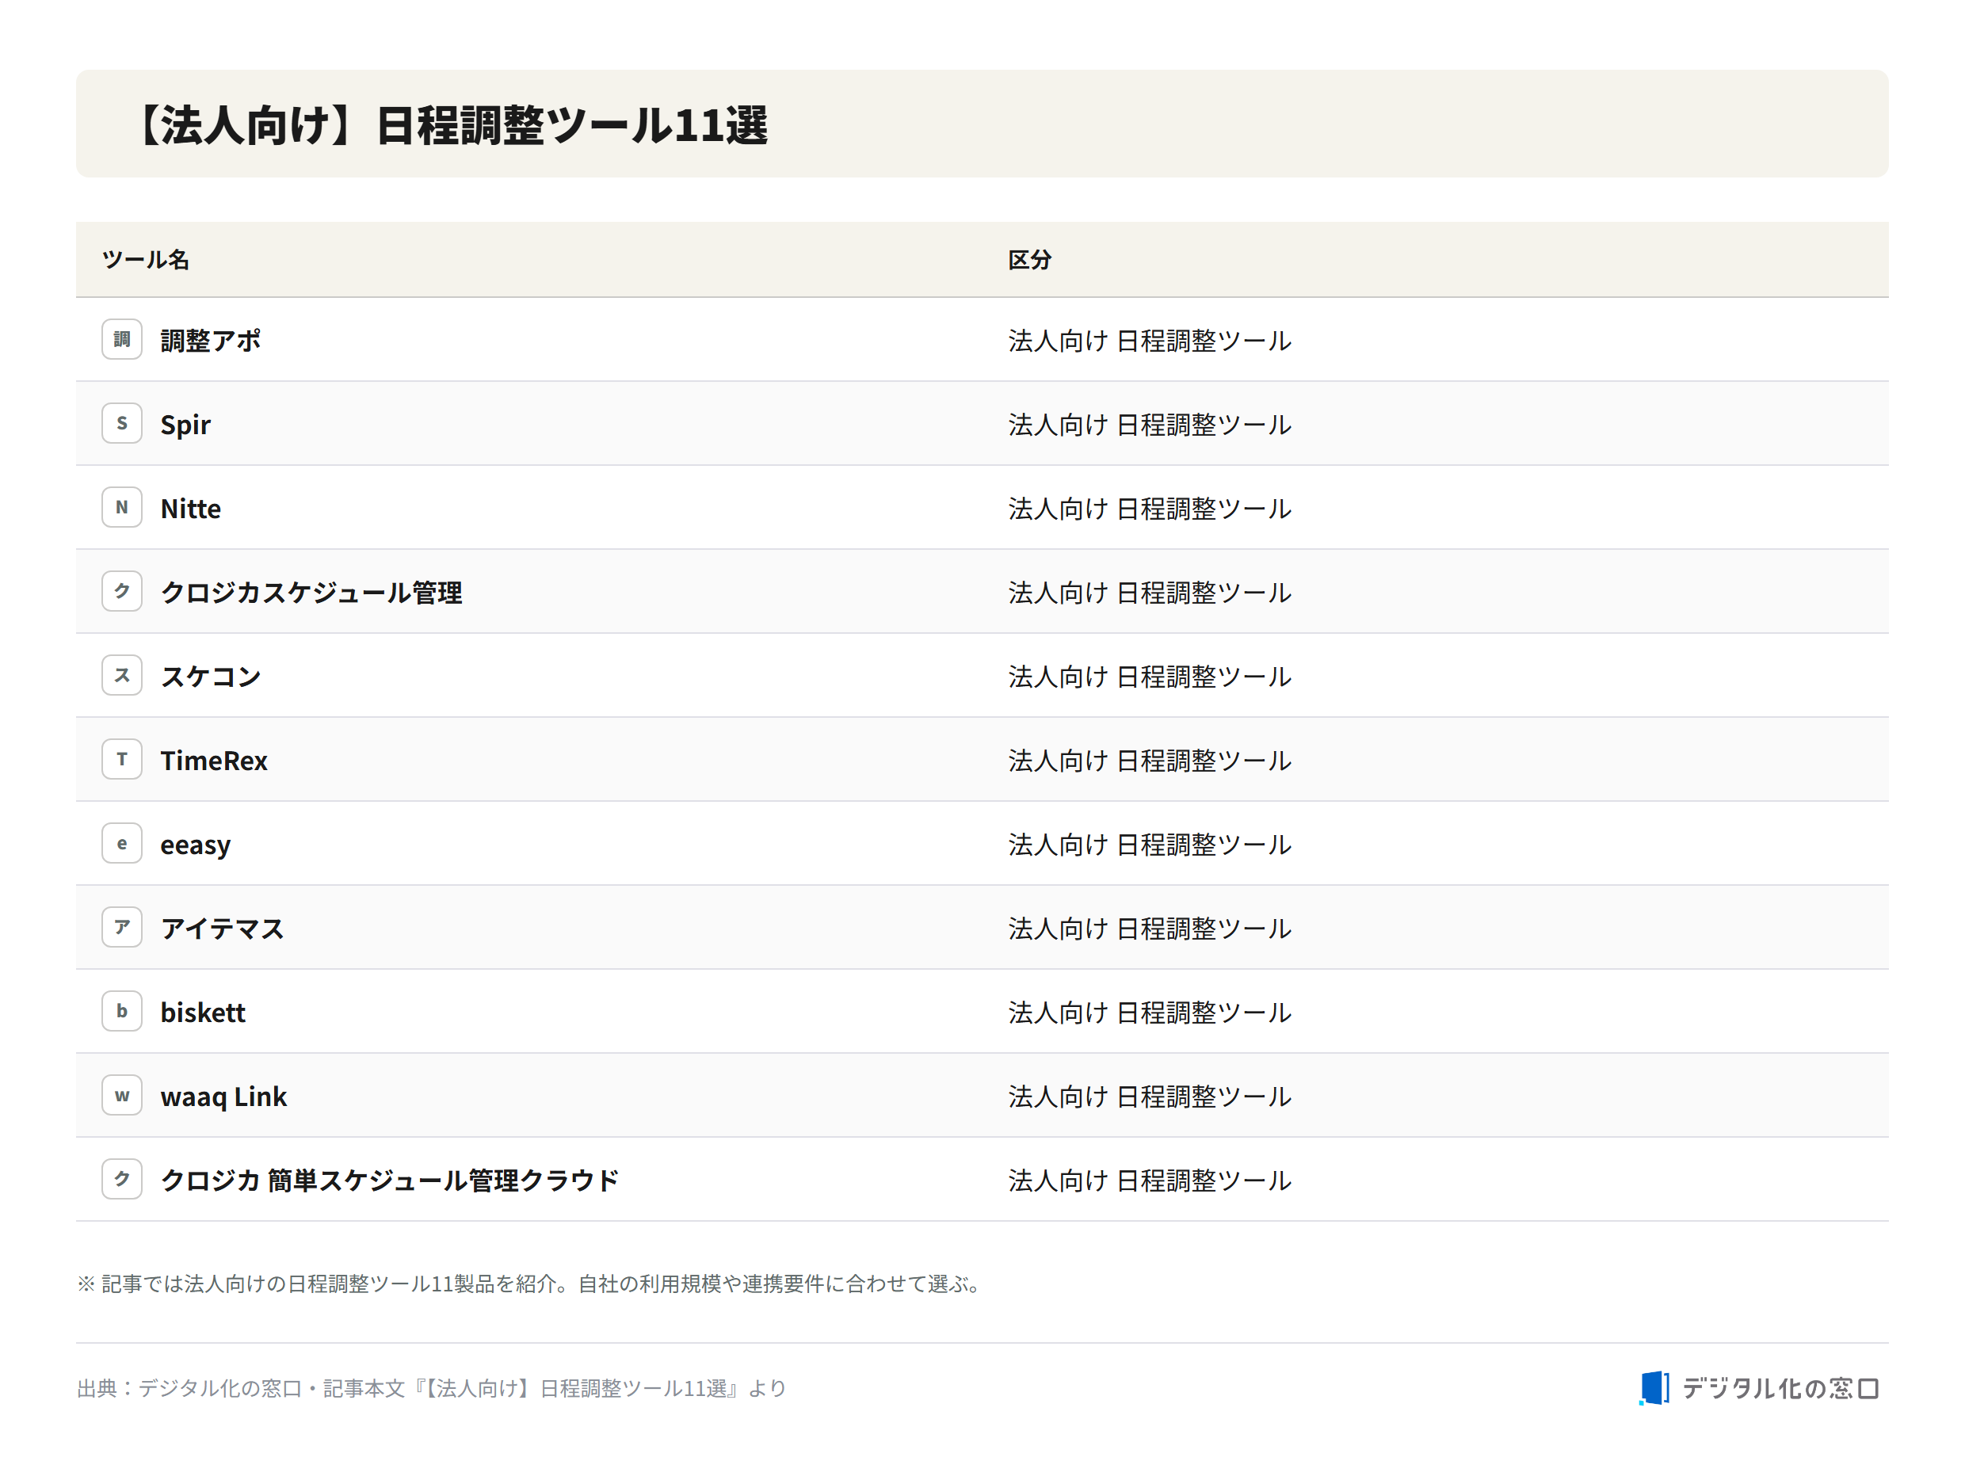Click the デジタル化の窓口 brand name at bottom right

pyautogui.click(x=1781, y=1387)
